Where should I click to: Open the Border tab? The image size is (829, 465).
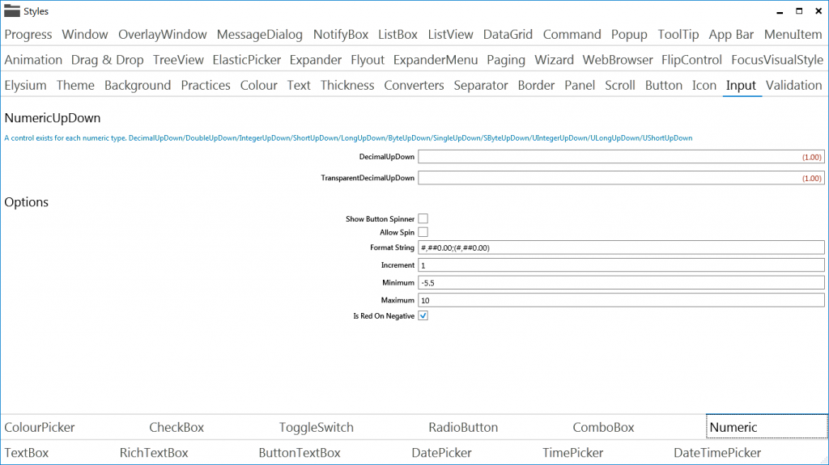[x=536, y=85]
